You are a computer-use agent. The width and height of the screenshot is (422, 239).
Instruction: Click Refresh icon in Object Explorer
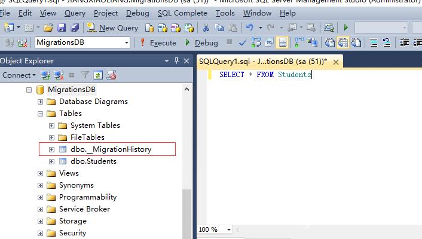click(x=98, y=75)
